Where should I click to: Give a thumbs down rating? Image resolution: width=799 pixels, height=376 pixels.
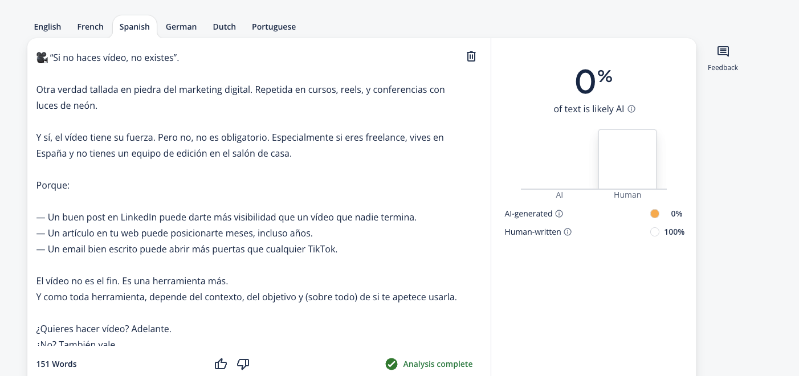pos(243,364)
